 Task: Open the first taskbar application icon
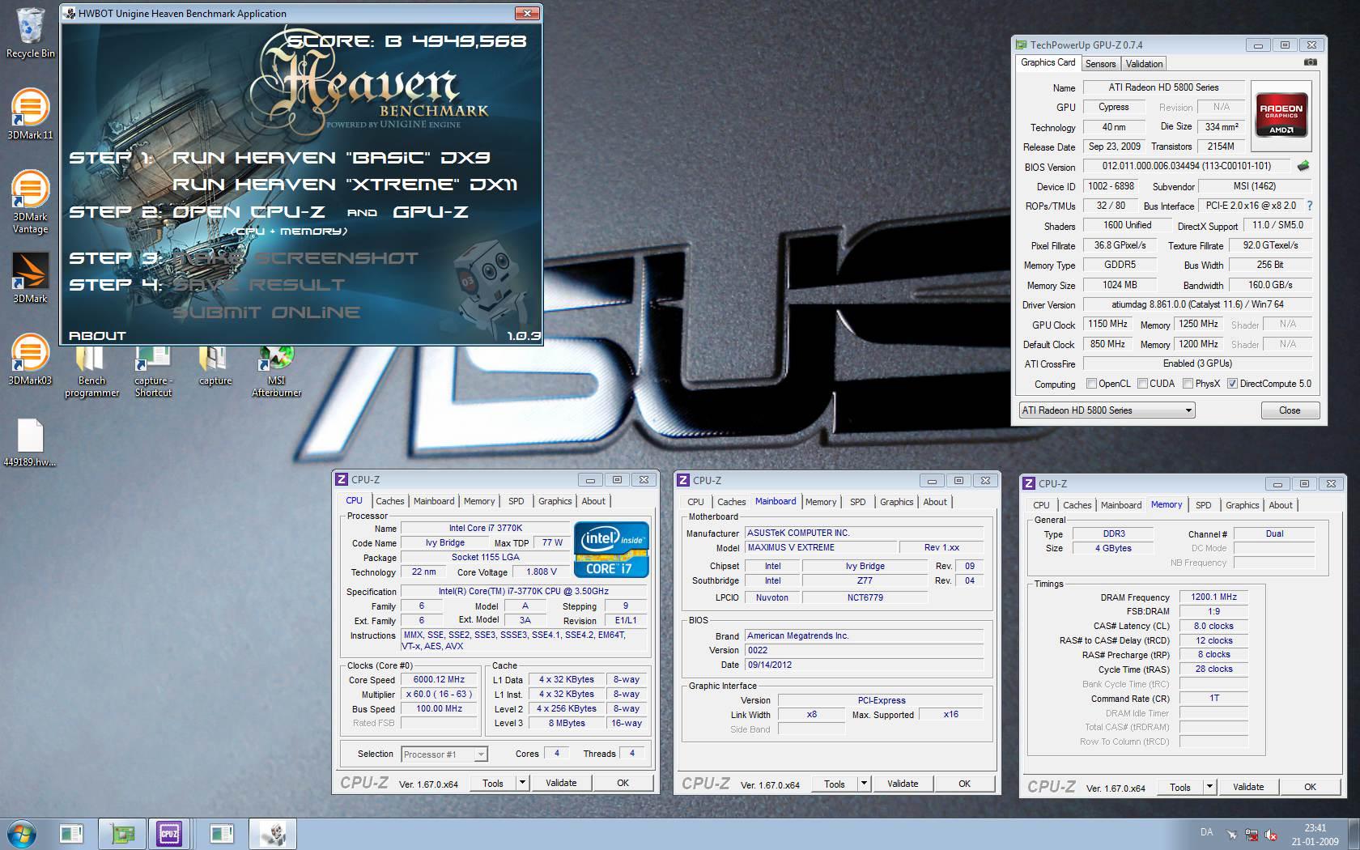[71, 834]
